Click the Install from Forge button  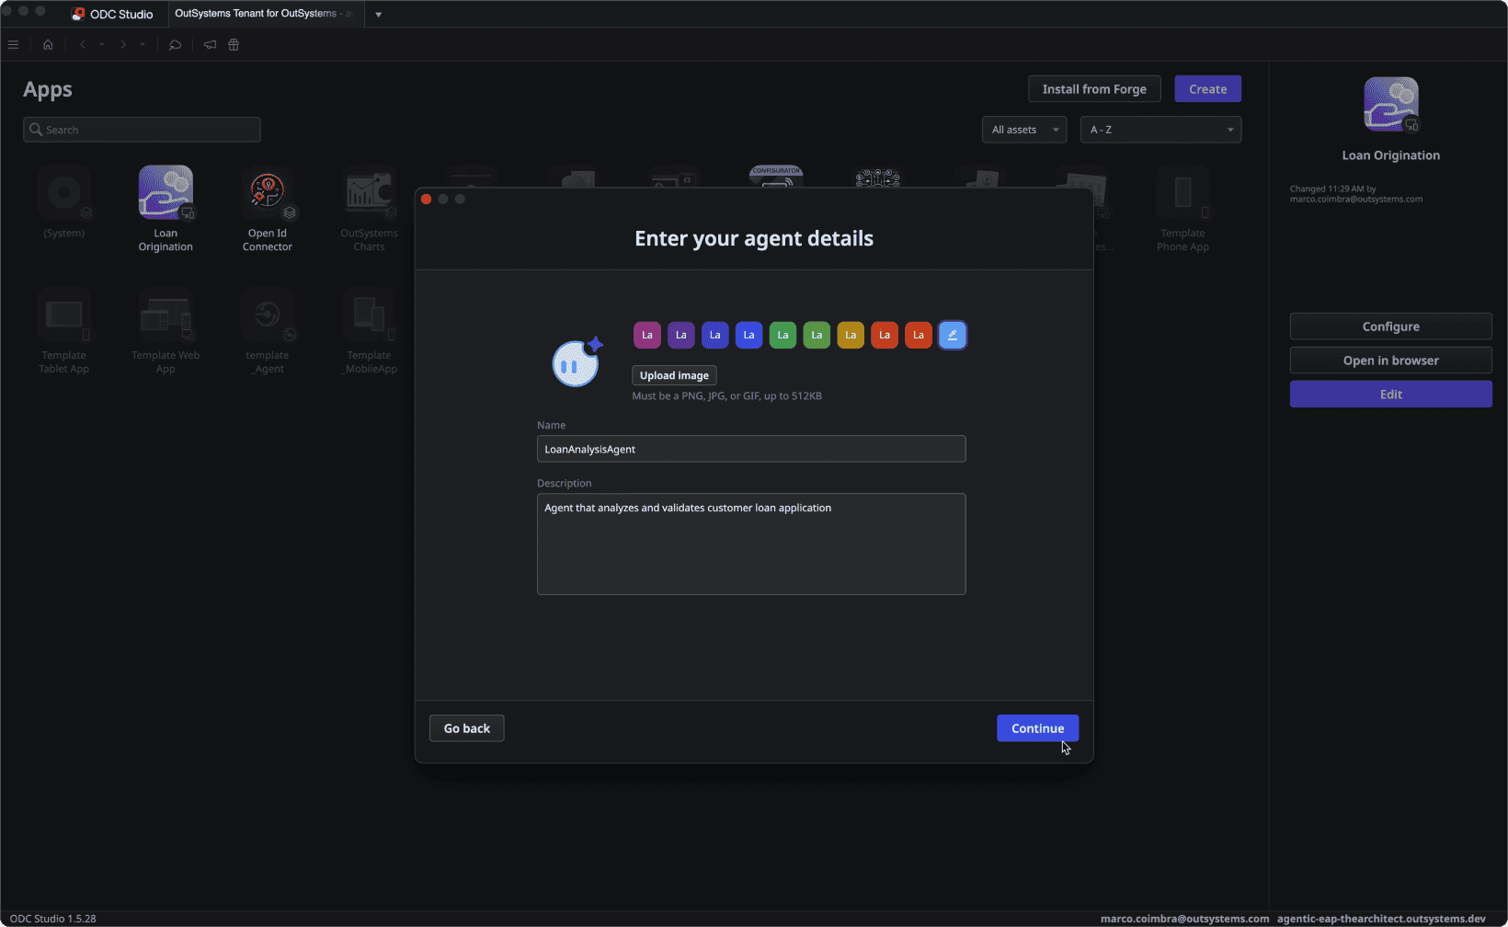pyautogui.click(x=1094, y=88)
